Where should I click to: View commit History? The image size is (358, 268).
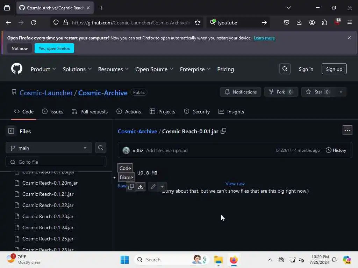[336, 150]
